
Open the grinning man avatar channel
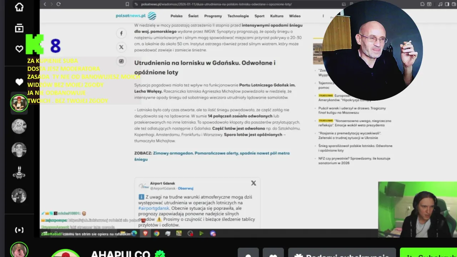click(x=19, y=150)
